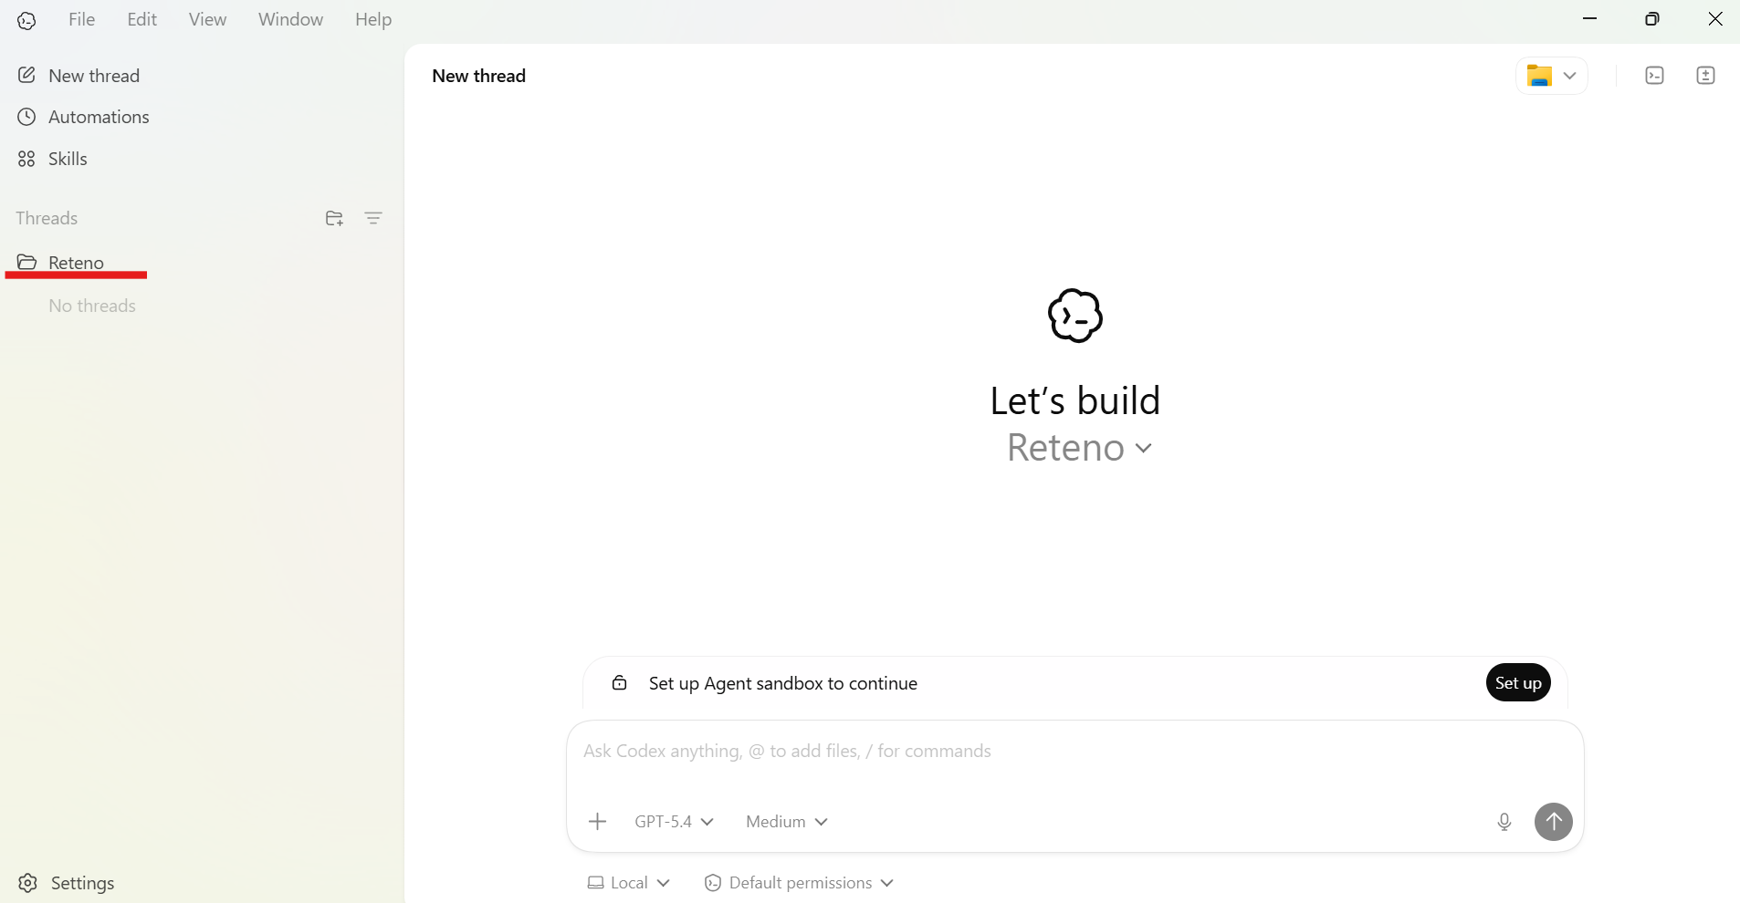
Task: Click the Set up button for Agent sandbox
Action: coord(1517,682)
